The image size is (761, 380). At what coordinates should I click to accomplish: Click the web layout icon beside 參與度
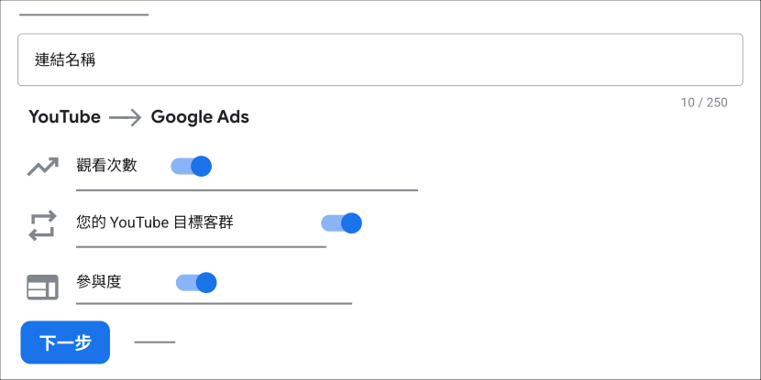click(x=42, y=287)
